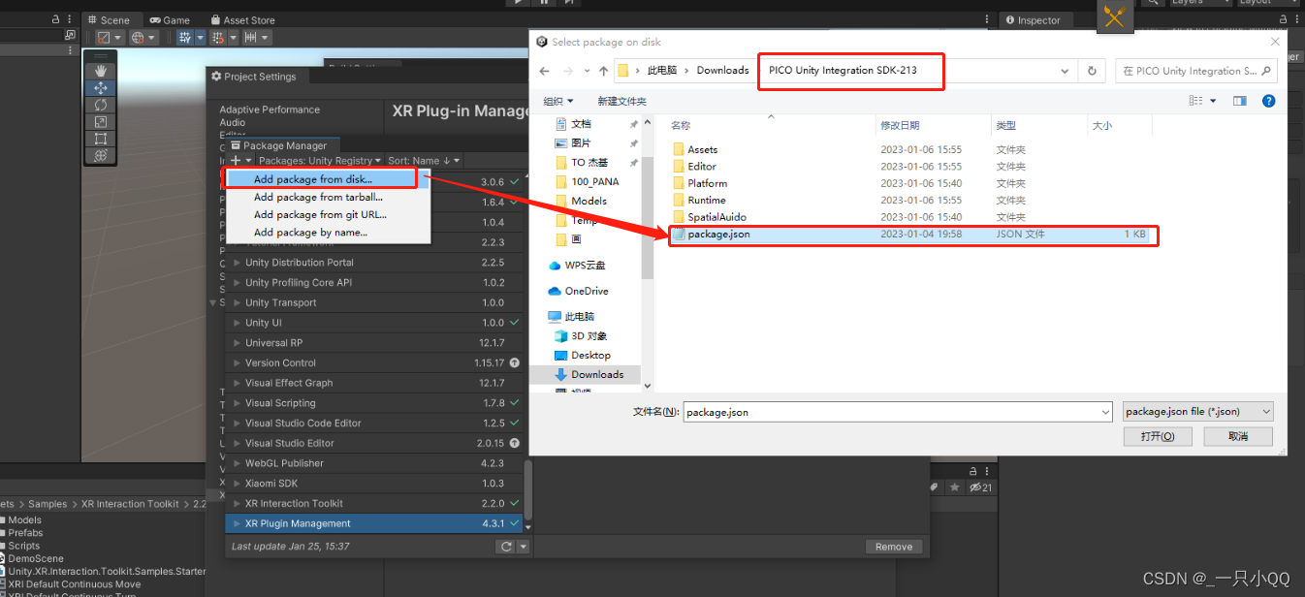Toggle the preview pane icon
The height and width of the screenshot is (597, 1305).
click(1239, 101)
